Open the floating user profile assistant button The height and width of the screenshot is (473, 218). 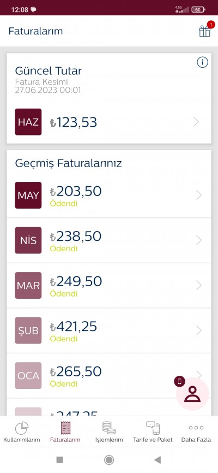pyautogui.click(x=192, y=393)
